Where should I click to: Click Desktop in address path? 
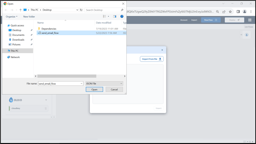47,10
